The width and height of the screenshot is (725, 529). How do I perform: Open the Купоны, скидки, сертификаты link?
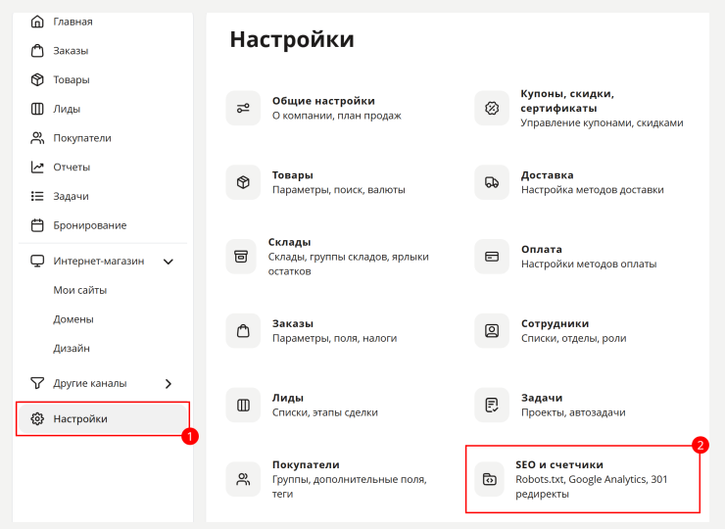point(567,101)
